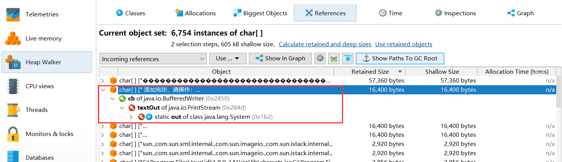
Task: Select Heap Walker in the sidebar
Action: coord(47,62)
